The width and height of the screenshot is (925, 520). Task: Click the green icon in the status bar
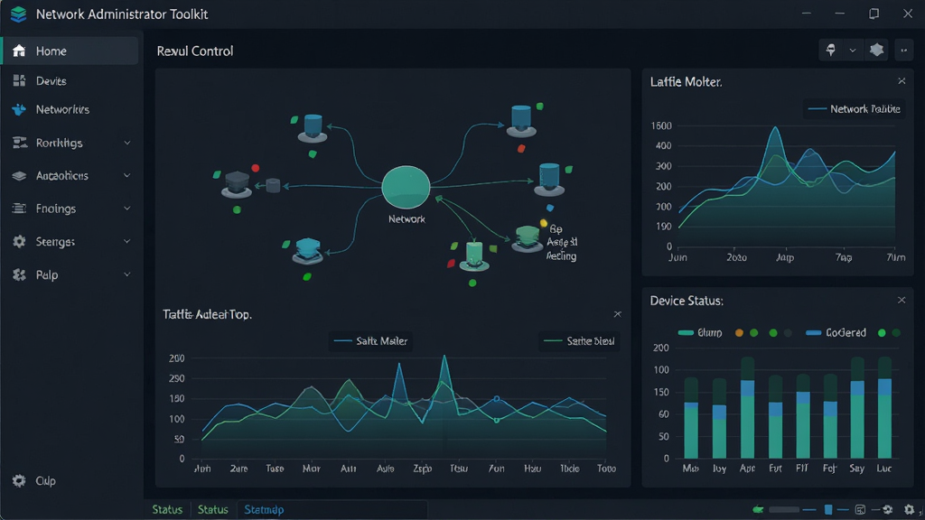(758, 509)
